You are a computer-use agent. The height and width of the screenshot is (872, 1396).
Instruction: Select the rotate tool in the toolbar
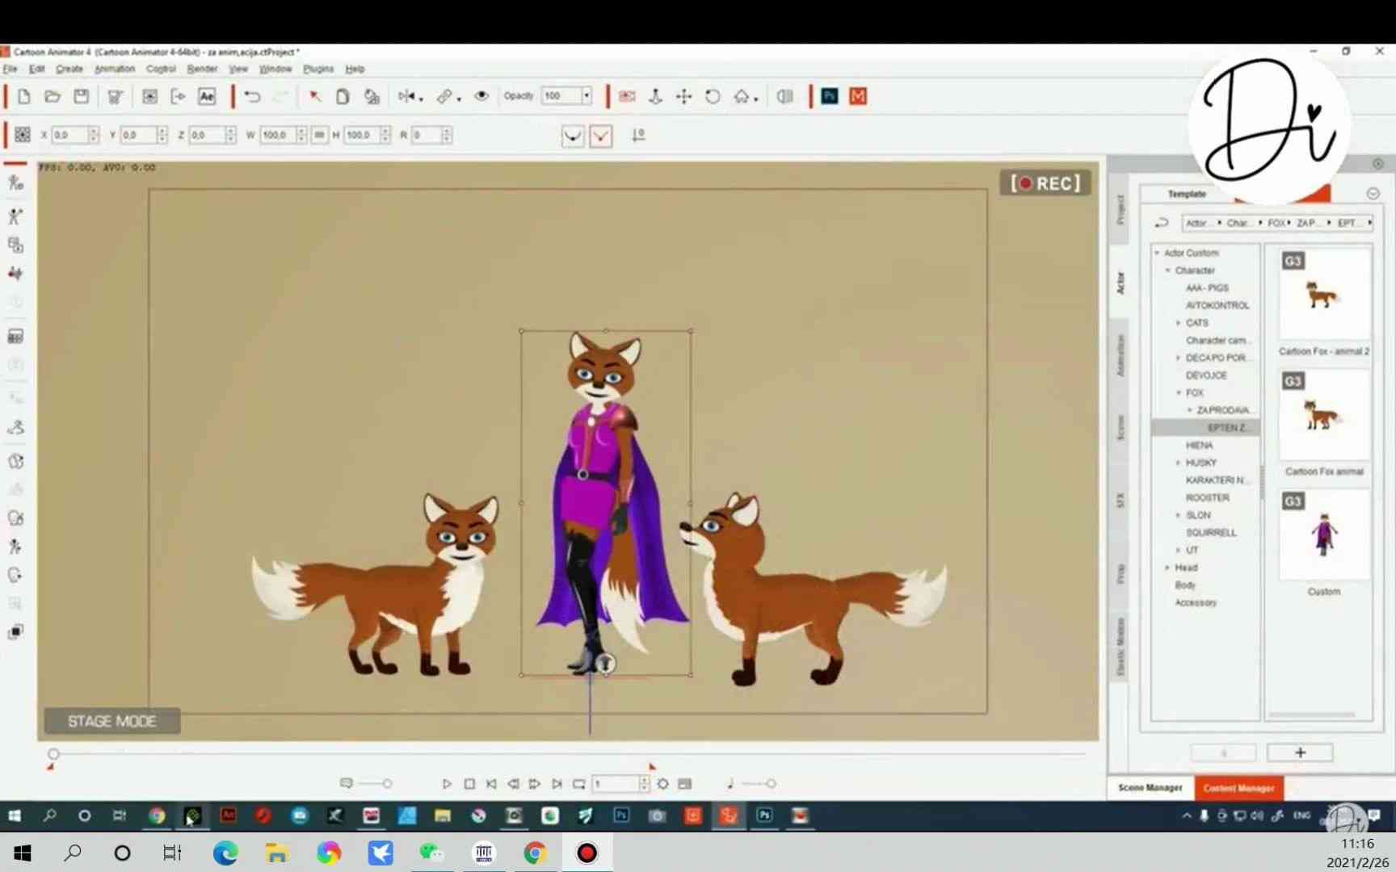point(713,97)
